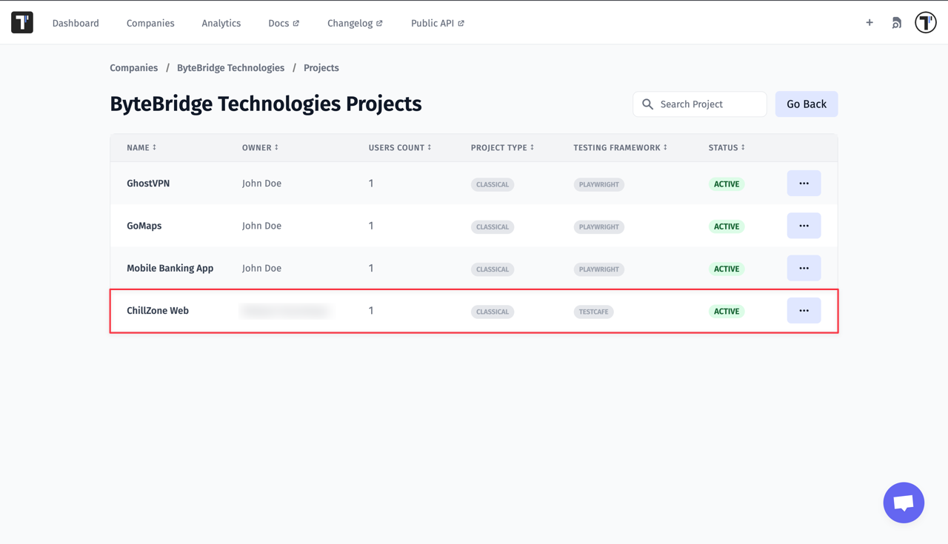Screen dimensions: 948x544
Task: Open actions menu for GhostVPN project
Action: coord(804,183)
